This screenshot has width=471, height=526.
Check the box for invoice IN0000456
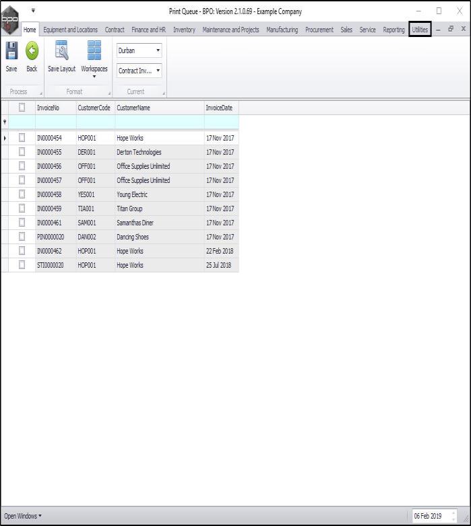pyautogui.click(x=22, y=165)
